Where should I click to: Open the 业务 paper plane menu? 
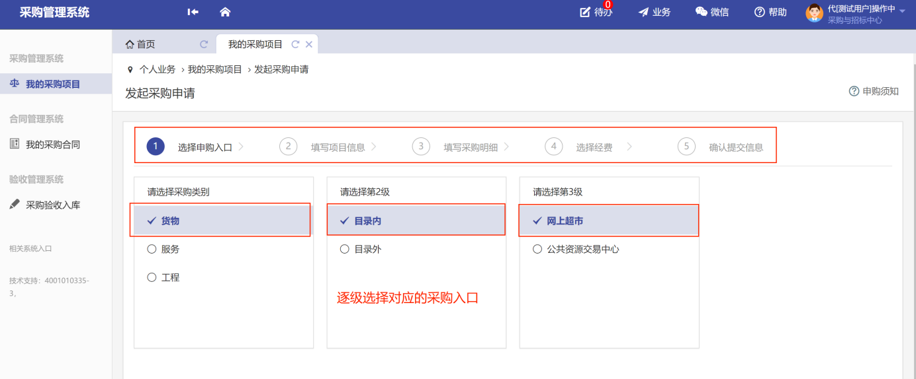tap(654, 12)
